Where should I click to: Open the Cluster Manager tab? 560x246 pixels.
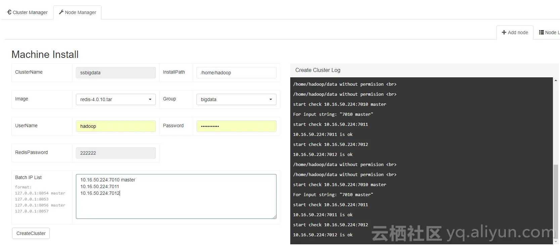click(x=28, y=12)
